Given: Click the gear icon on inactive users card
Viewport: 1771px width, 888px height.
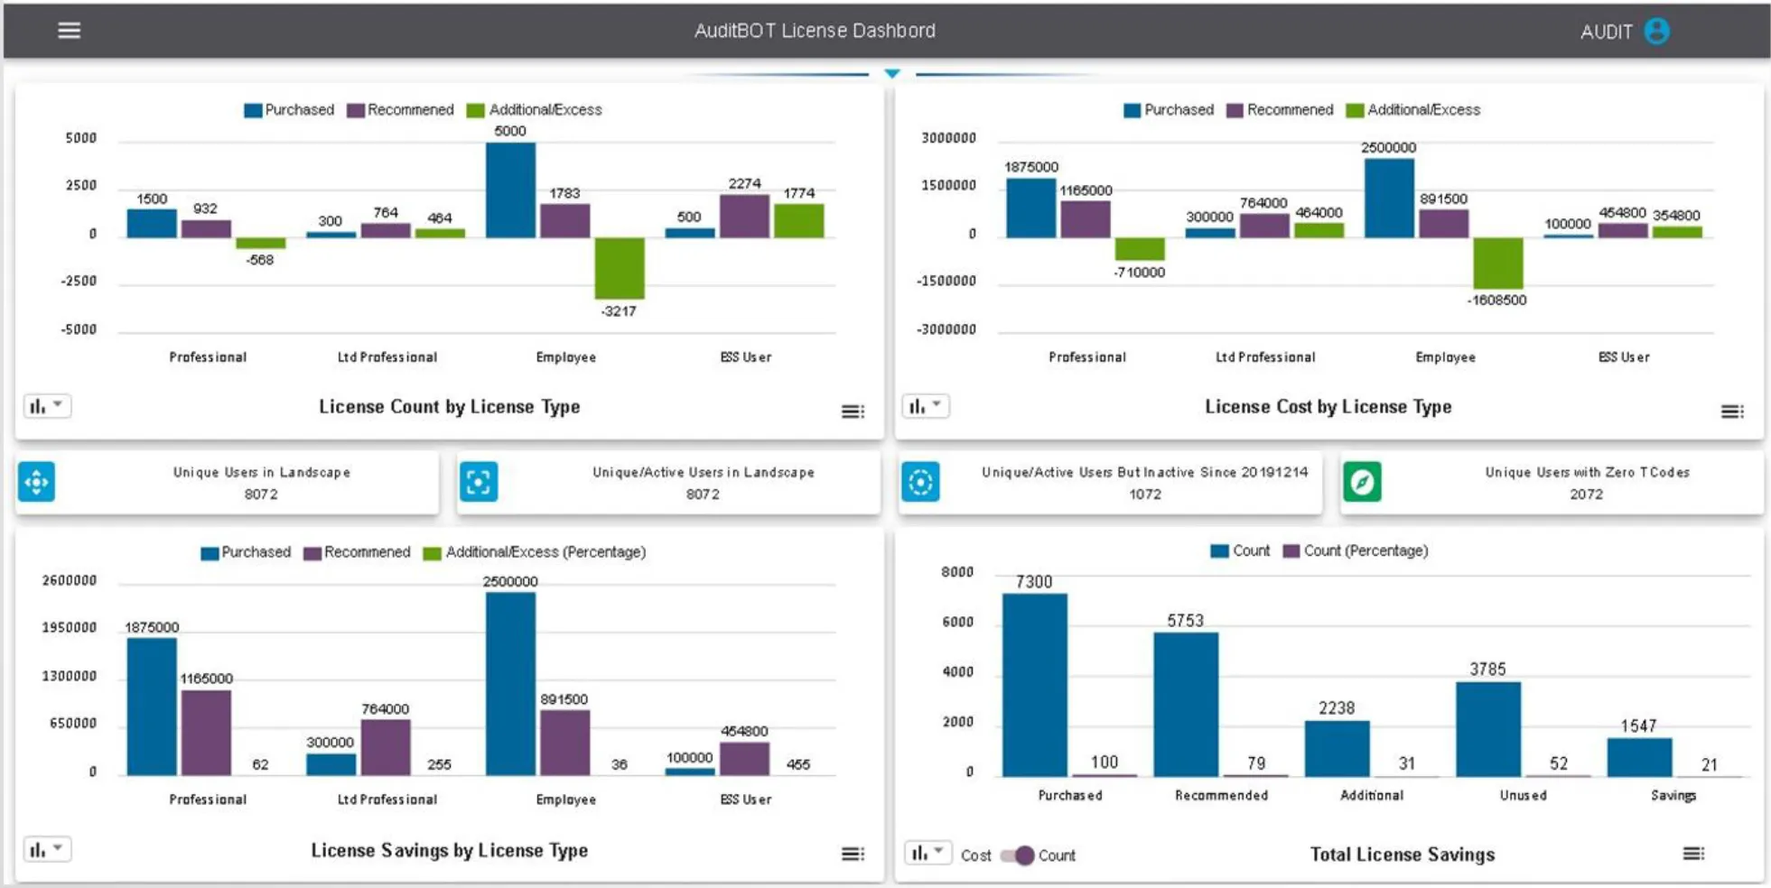Looking at the screenshot, I should [920, 482].
